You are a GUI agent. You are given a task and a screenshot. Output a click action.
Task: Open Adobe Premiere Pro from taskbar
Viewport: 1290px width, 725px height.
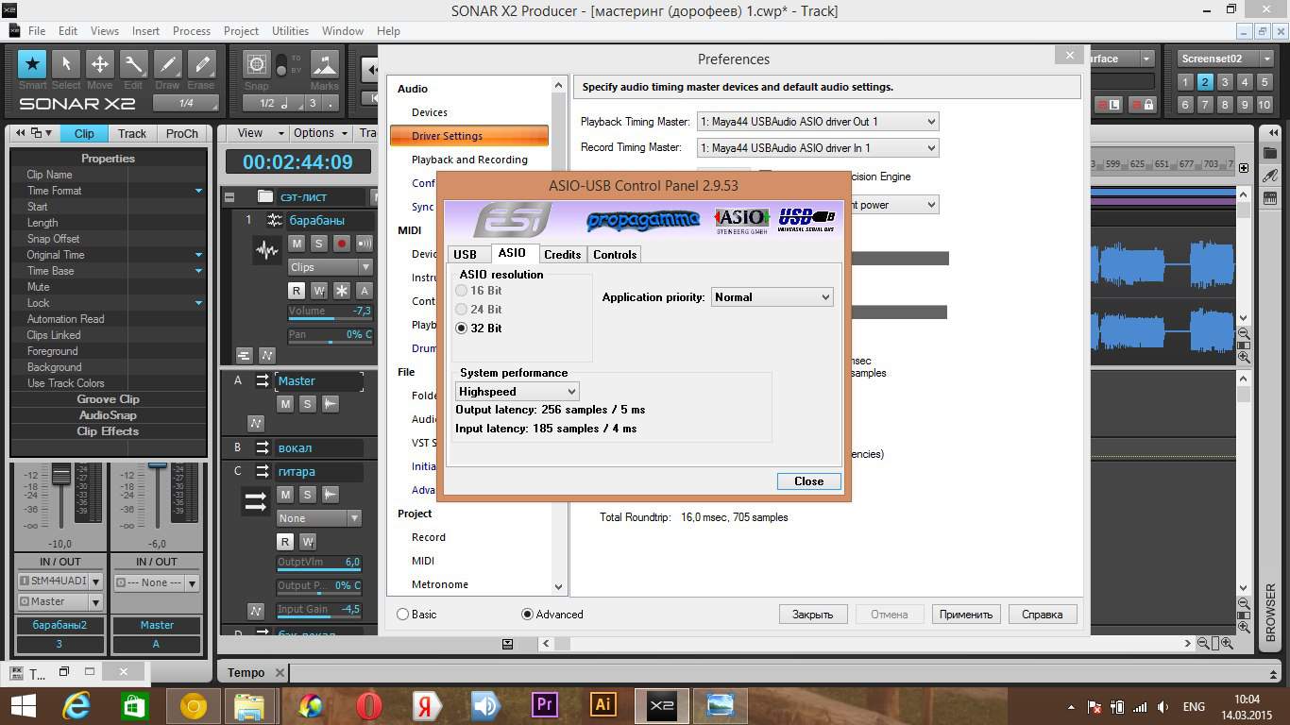click(544, 705)
